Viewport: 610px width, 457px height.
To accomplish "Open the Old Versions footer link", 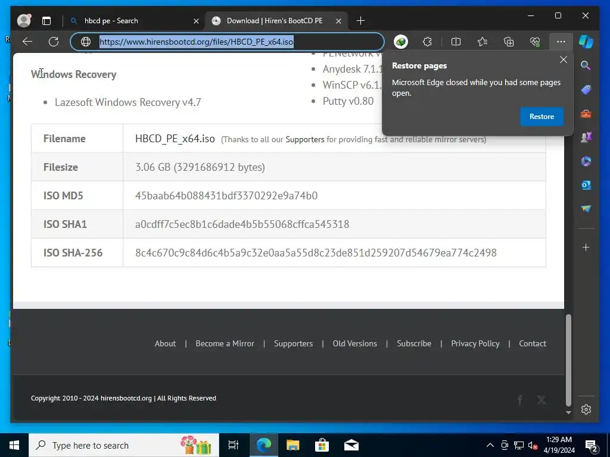I will pos(354,343).
